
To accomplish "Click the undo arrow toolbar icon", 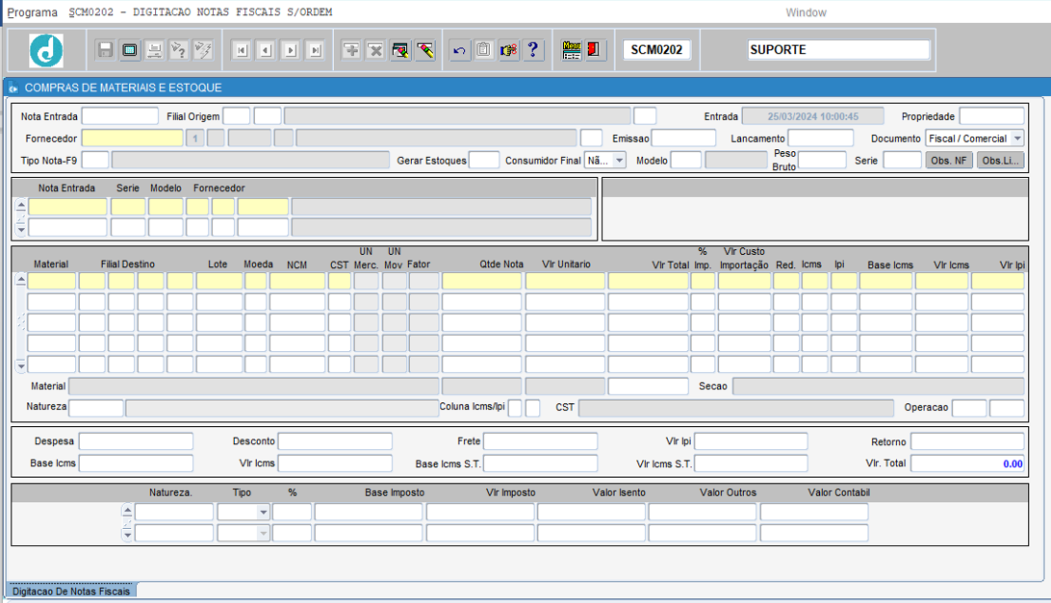I will [459, 50].
